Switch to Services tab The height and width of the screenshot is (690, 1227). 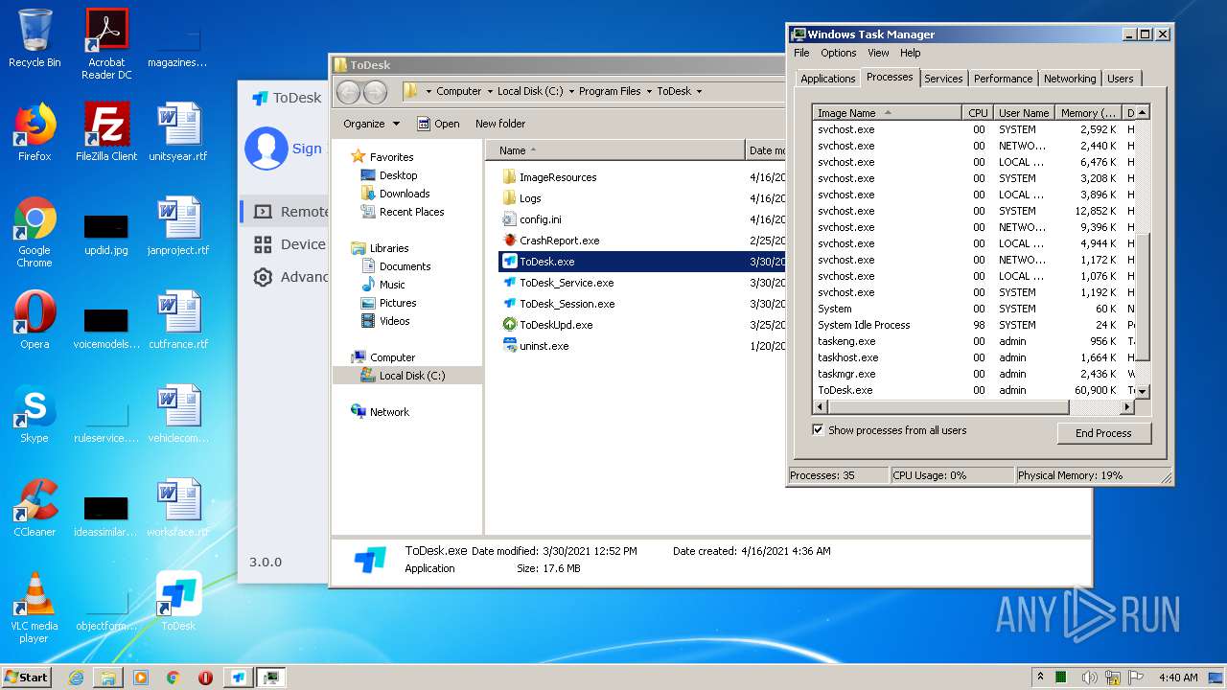click(943, 79)
